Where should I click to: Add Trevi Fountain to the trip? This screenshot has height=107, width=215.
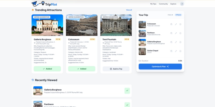pos(116,69)
